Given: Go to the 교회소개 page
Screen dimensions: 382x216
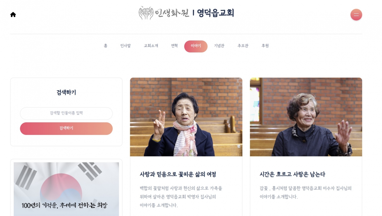Looking at the screenshot, I should point(151,46).
